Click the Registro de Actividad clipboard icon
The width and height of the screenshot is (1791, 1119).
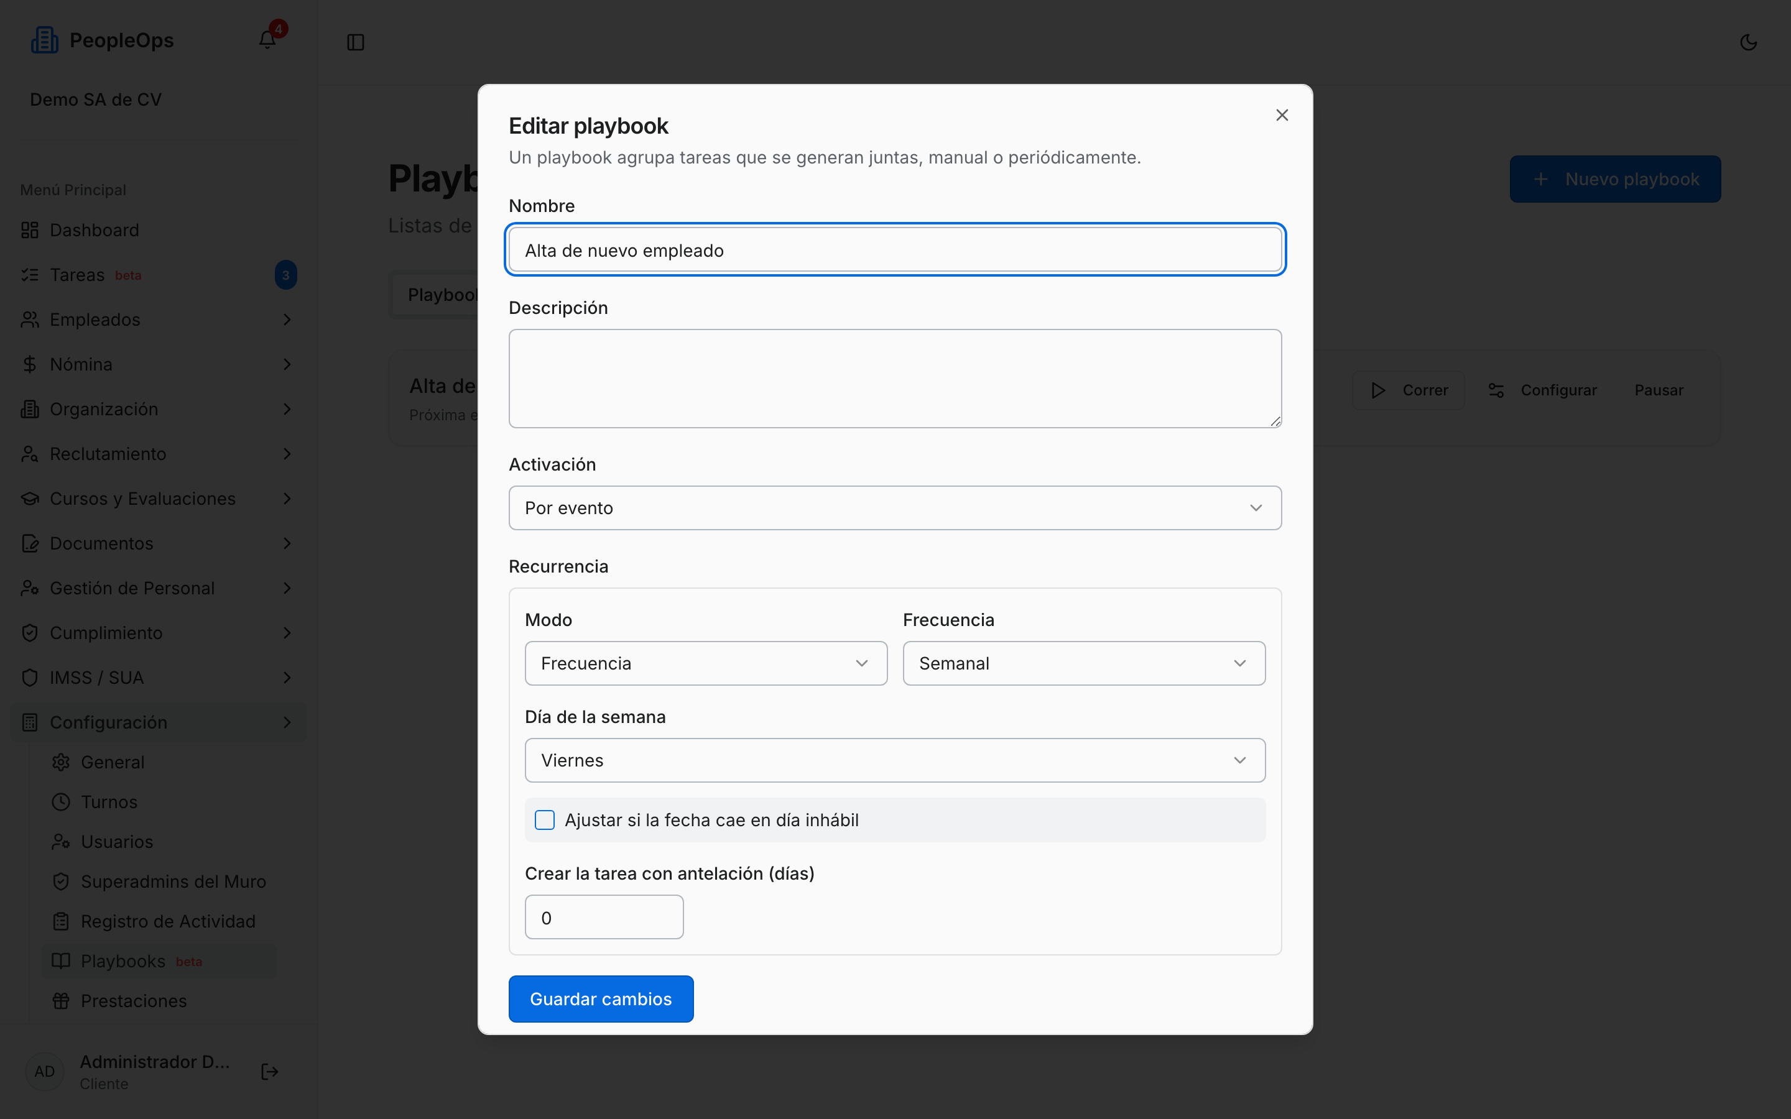click(x=61, y=921)
